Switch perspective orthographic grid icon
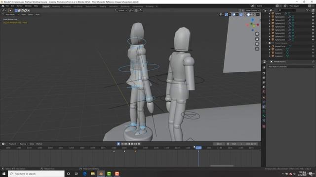 (257, 49)
